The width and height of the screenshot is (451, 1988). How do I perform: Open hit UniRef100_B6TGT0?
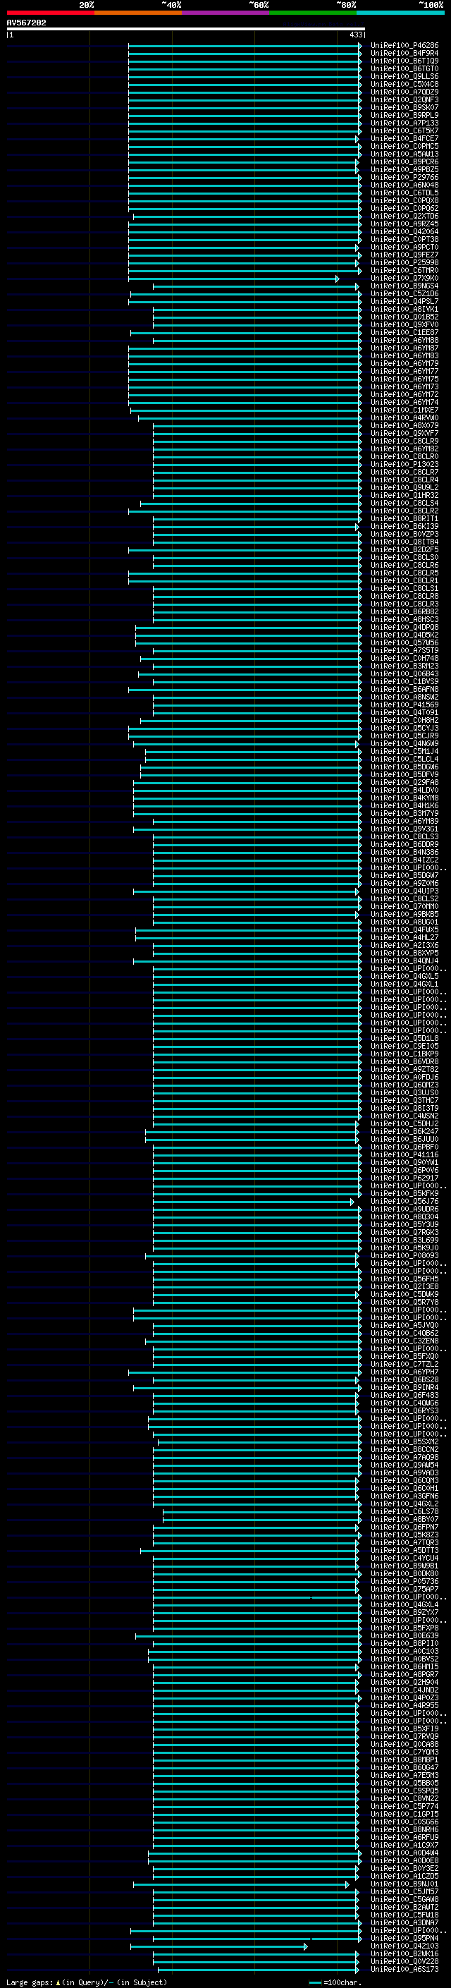pyautogui.click(x=404, y=68)
